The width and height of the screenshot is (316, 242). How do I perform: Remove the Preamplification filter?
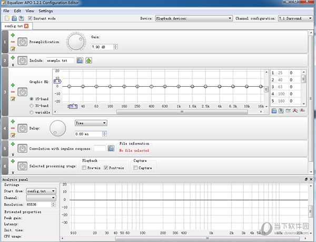(13, 42)
